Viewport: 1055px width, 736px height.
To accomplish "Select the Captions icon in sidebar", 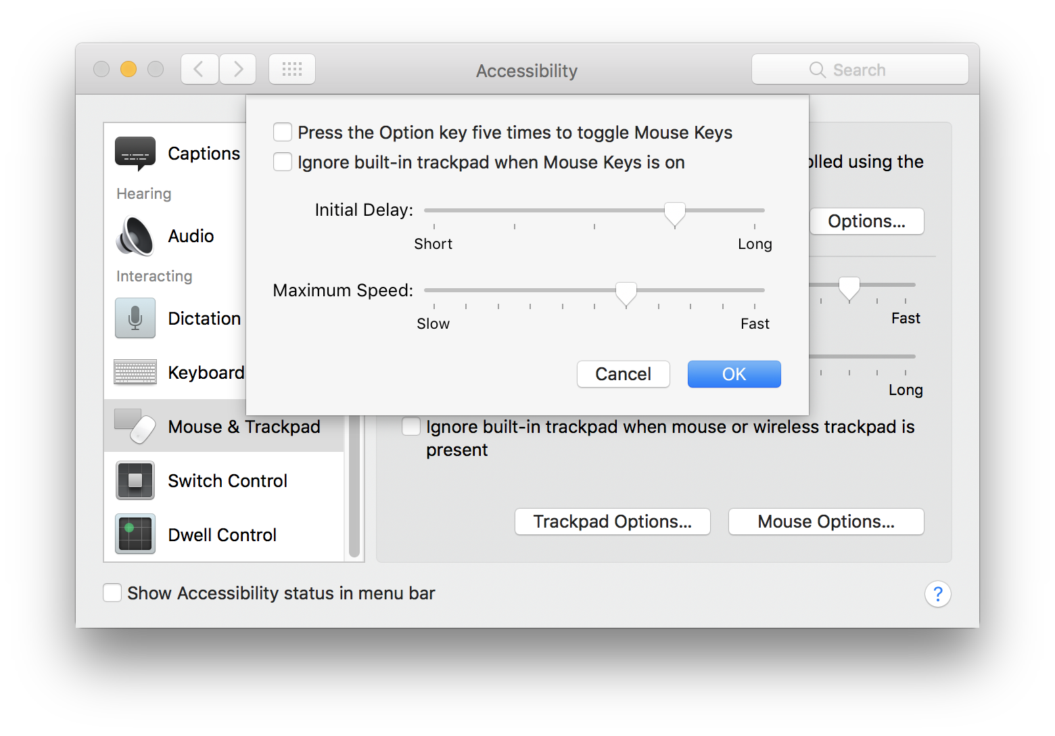I will click(135, 154).
